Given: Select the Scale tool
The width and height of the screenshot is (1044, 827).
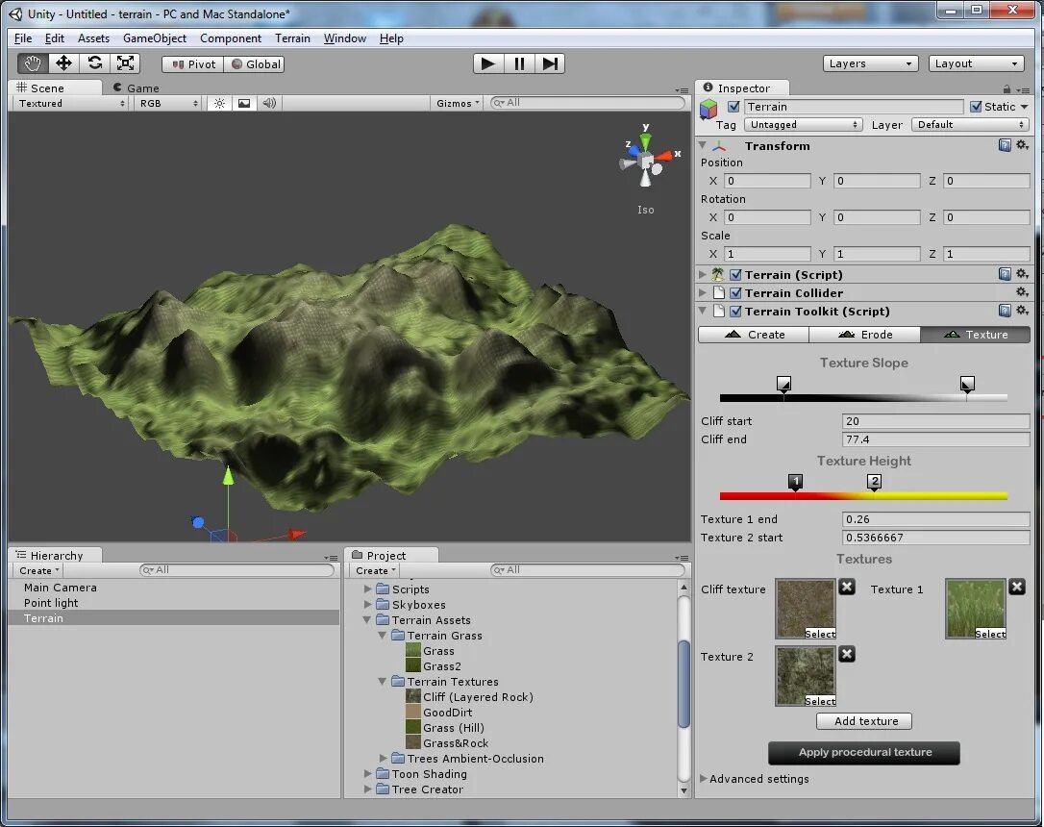Looking at the screenshot, I should tap(125, 63).
